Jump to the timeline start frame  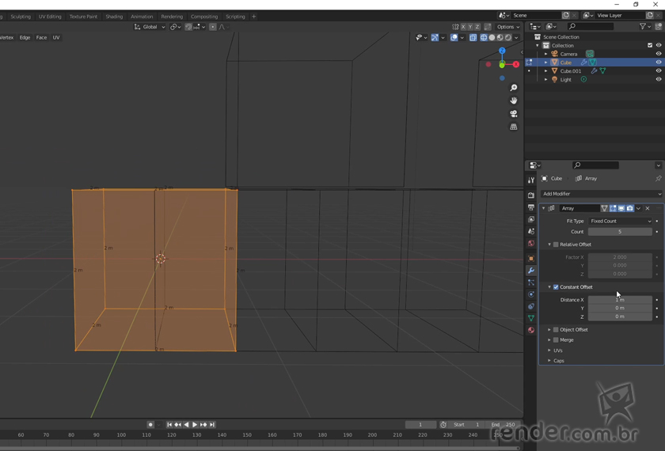169,425
